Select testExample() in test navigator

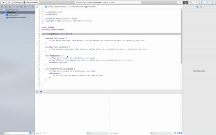pyautogui.click(x=13, y=15)
